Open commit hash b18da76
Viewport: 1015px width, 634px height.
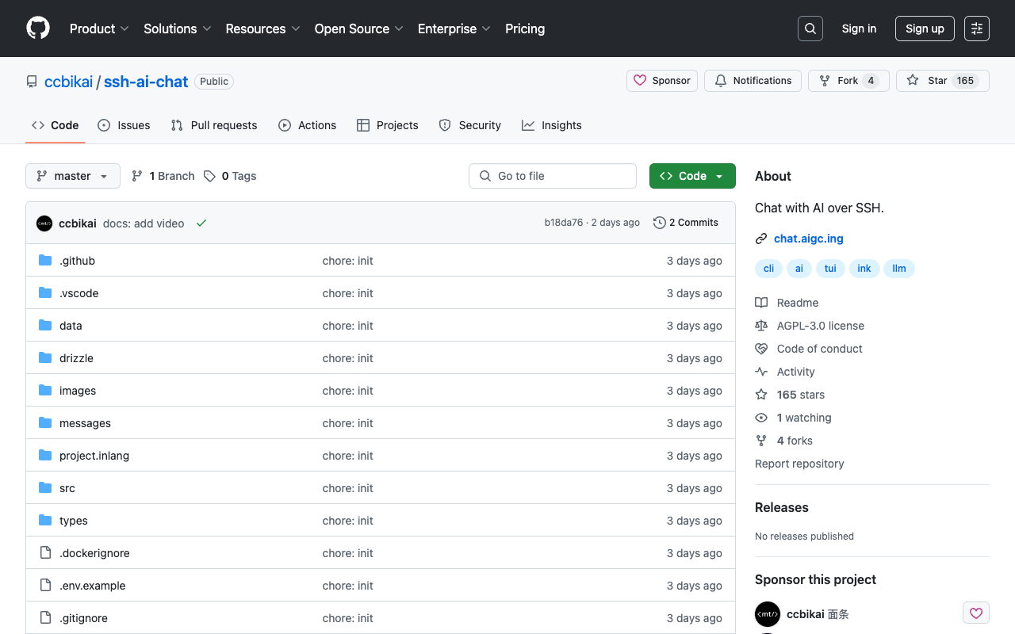click(564, 223)
